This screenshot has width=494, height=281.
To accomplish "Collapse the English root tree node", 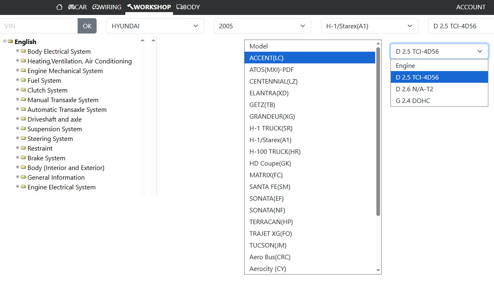I will coord(5,41).
